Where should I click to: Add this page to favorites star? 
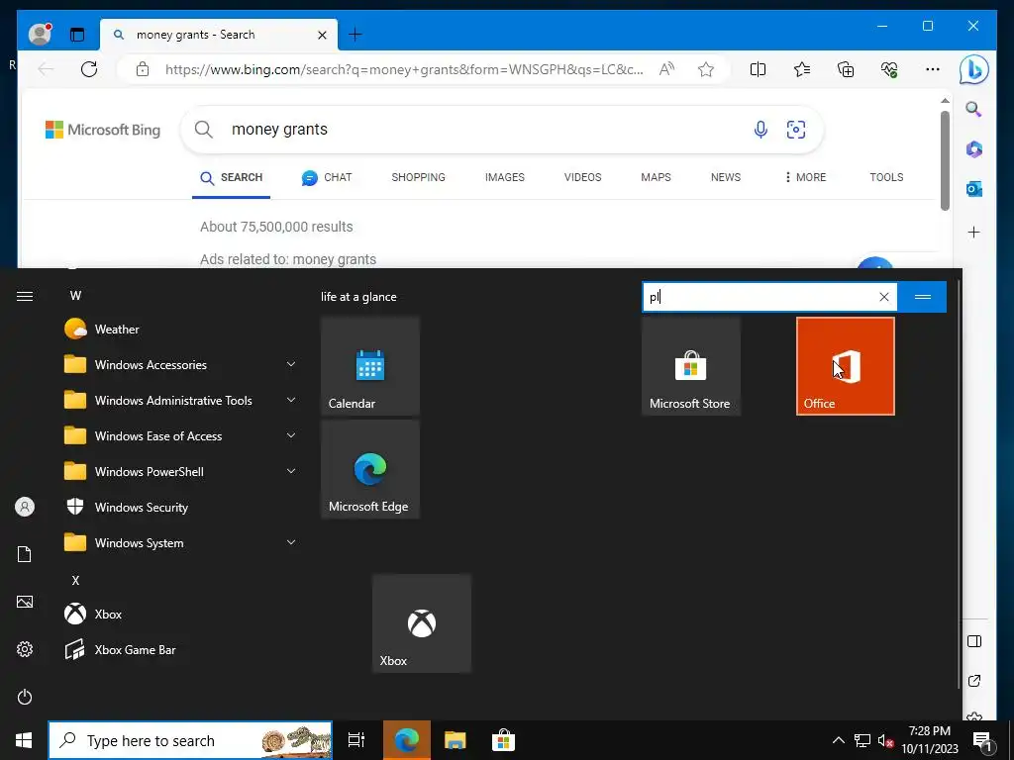(x=705, y=69)
